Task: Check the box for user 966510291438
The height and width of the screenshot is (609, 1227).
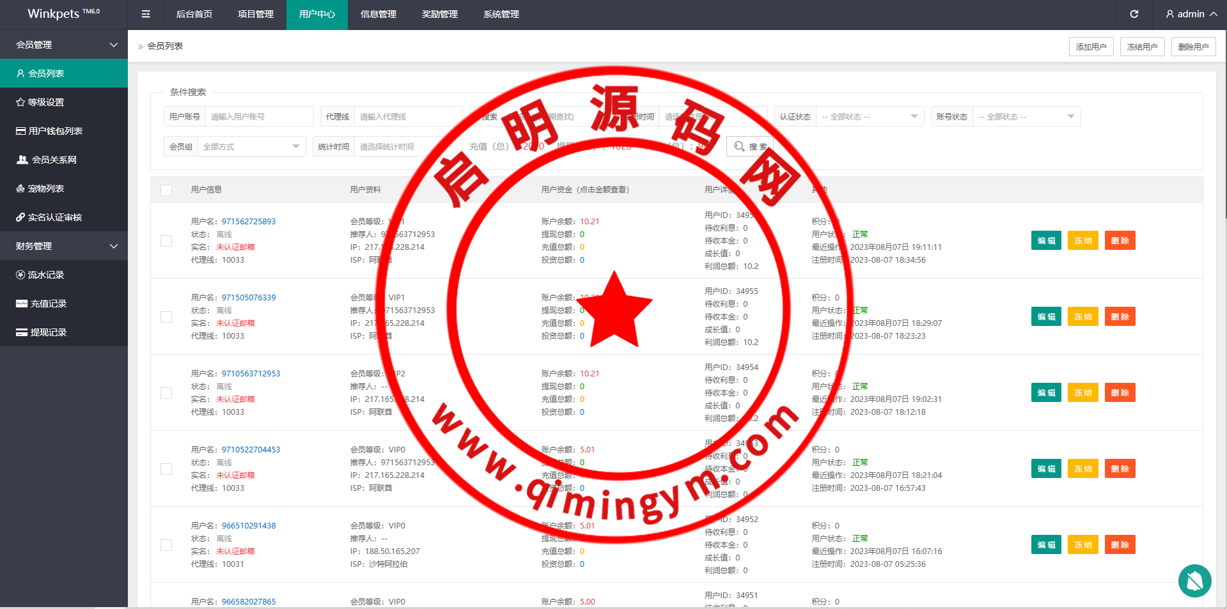Action: point(166,545)
